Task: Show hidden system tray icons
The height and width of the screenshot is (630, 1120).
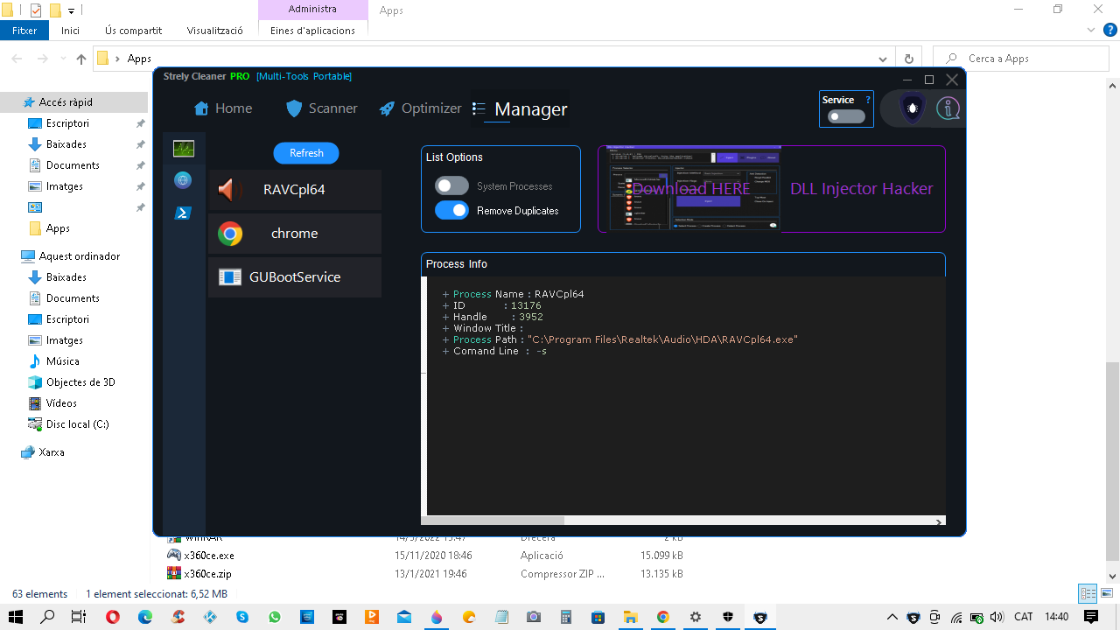Action: pyautogui.click(x=892, y=617)
